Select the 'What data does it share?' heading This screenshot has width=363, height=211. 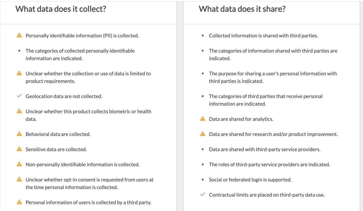[242, 9]
